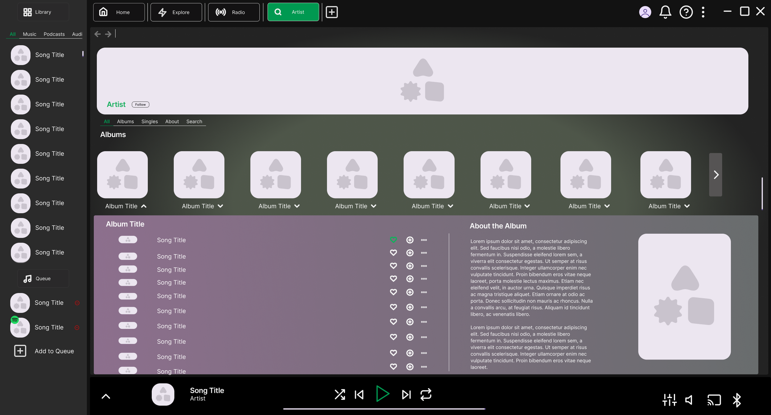Open the user profile avatar
Screen dimensions: 771x415
(x=645, y=12)
